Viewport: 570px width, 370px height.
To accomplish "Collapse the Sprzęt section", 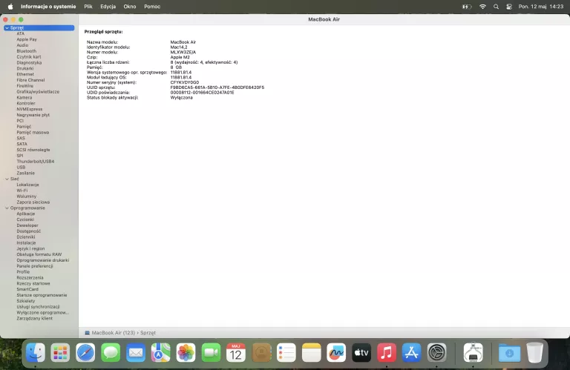I will click(7, 27).
